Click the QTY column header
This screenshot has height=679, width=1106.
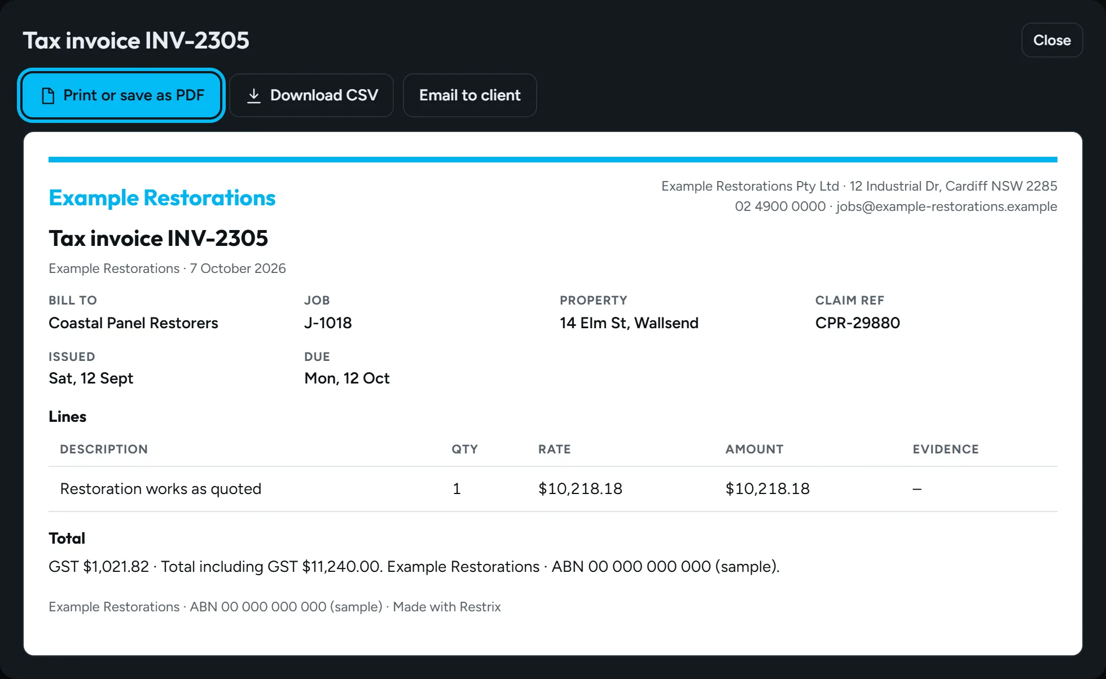coord(464,449)
